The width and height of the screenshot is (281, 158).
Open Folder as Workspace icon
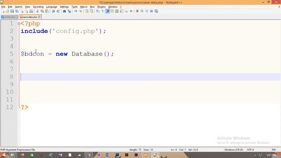[126, 11]
